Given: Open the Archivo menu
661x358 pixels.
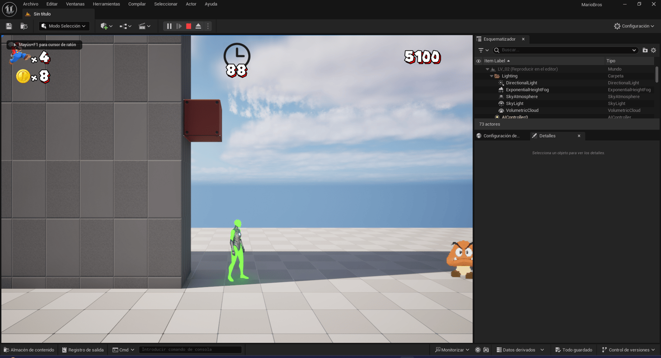Looking at the screenshot, I should (31, 4).
